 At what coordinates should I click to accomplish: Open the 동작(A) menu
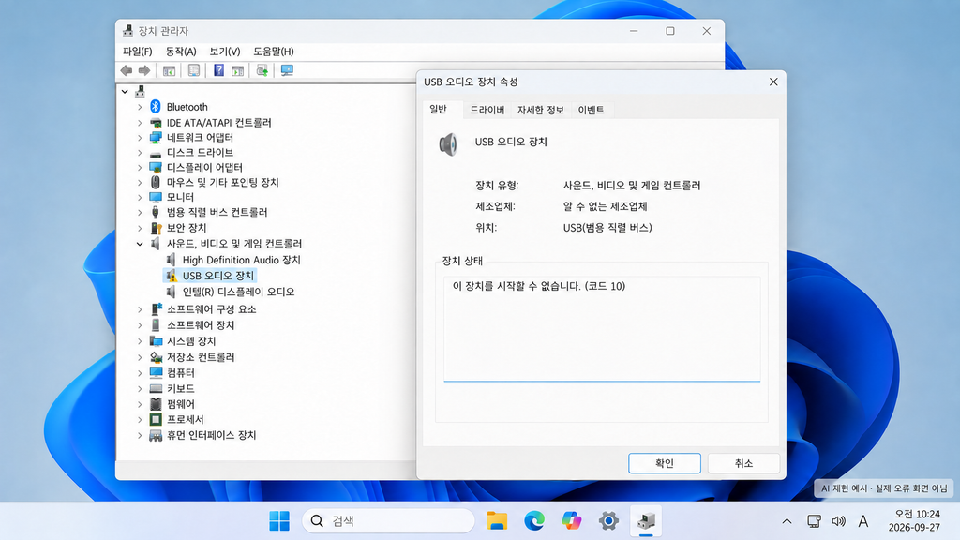point(181,52)
